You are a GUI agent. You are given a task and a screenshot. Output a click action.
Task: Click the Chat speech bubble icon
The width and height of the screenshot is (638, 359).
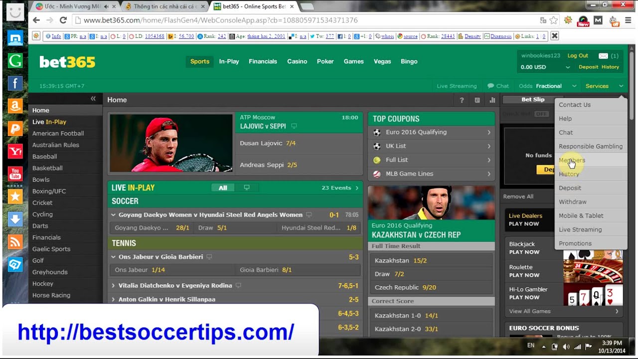pos(490,86)
